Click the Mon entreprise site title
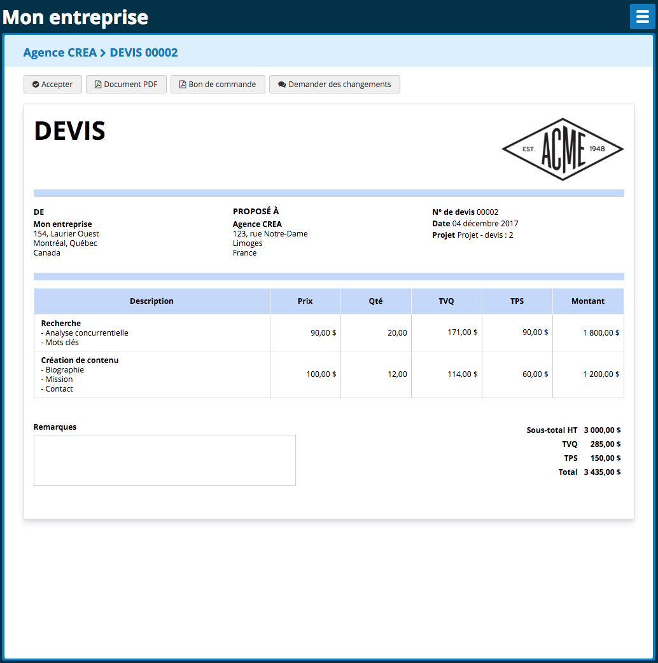658x663 pixels. [75, 17]
